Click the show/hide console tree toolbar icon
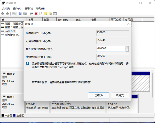 [x=14, y=14]
